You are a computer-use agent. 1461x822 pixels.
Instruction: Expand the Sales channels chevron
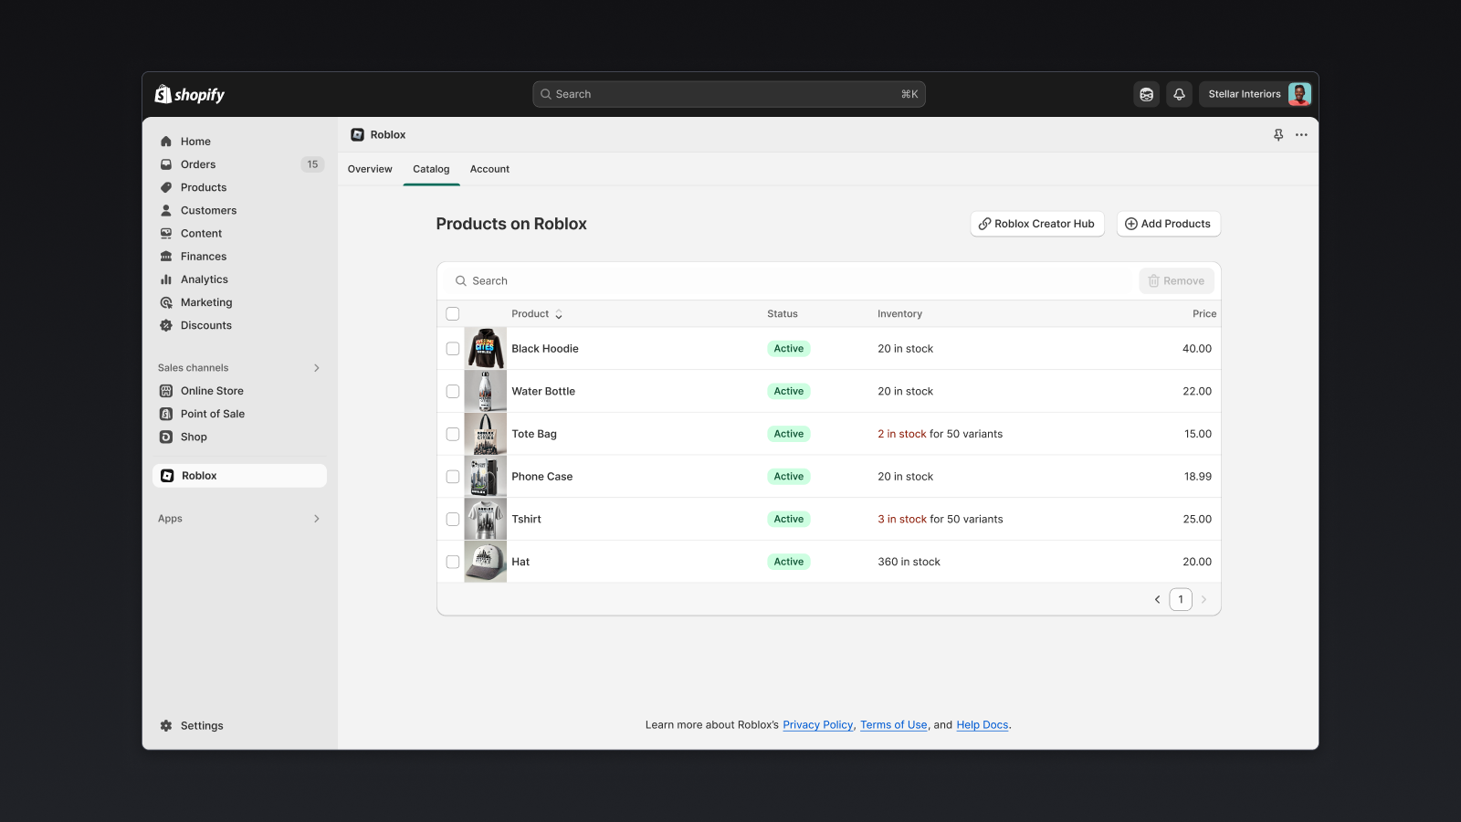[x=317, y=368]
